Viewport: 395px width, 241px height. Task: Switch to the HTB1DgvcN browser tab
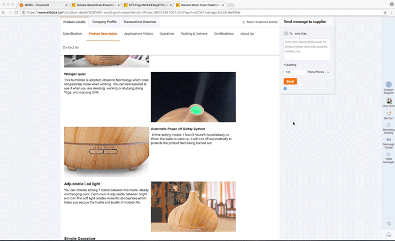pyautogui.click(x=147, y=5)
